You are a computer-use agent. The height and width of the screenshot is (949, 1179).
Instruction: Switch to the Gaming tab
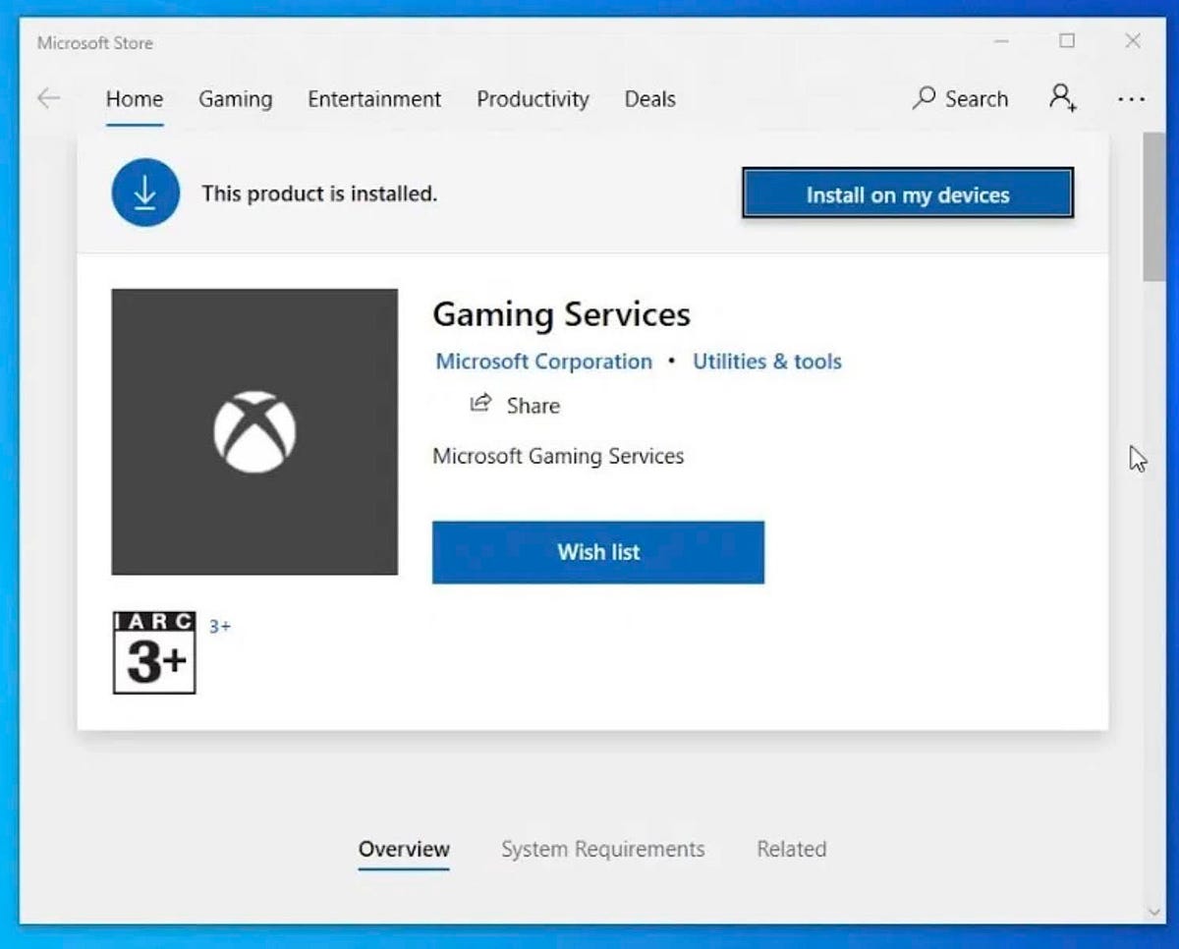pos(235,99)
